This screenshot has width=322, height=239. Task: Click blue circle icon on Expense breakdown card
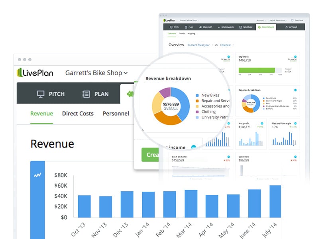coord(295,90)
